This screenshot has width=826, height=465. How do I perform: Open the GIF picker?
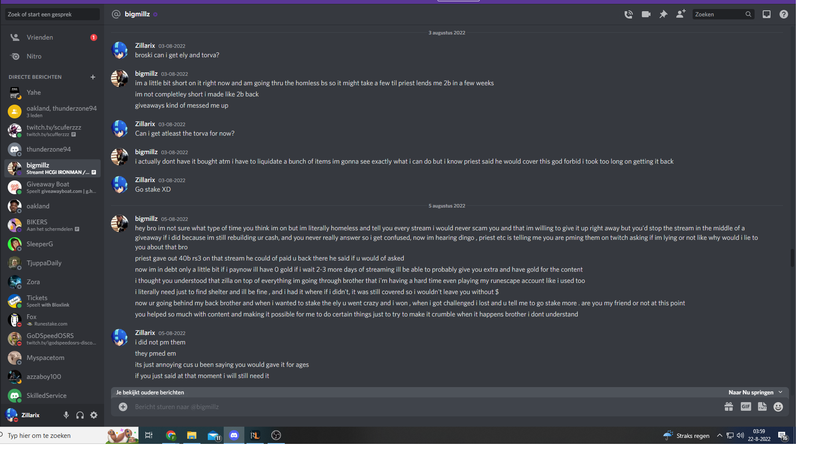coord(746,407)
